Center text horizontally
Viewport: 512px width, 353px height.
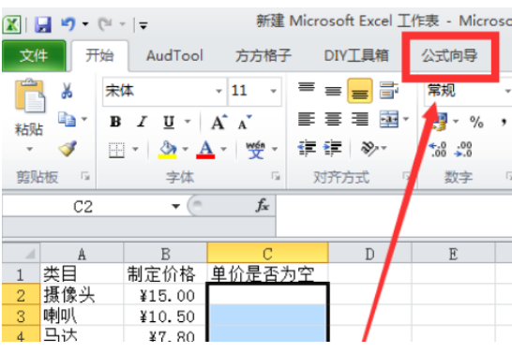(x=333, y=119)
